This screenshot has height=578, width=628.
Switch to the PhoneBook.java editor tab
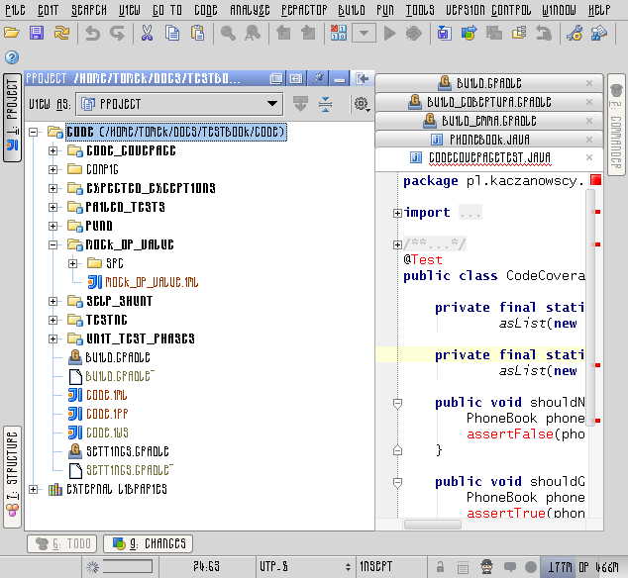tap(489, 140)
